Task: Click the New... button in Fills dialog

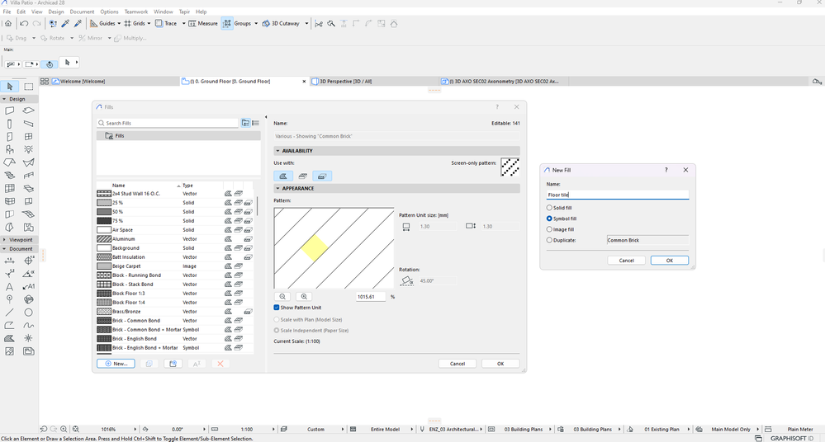Action: pos(116,364)
